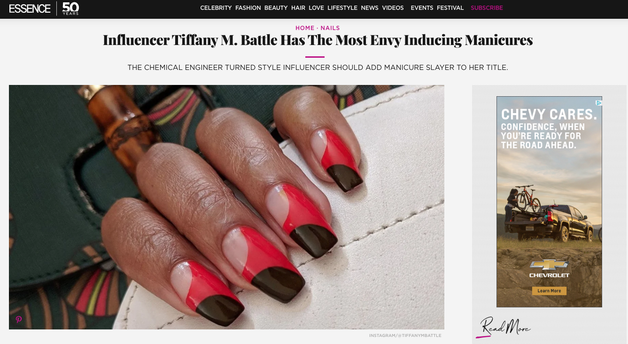Open the Videos section
This screenshot has width=628, height=344.
click(393, 8)
